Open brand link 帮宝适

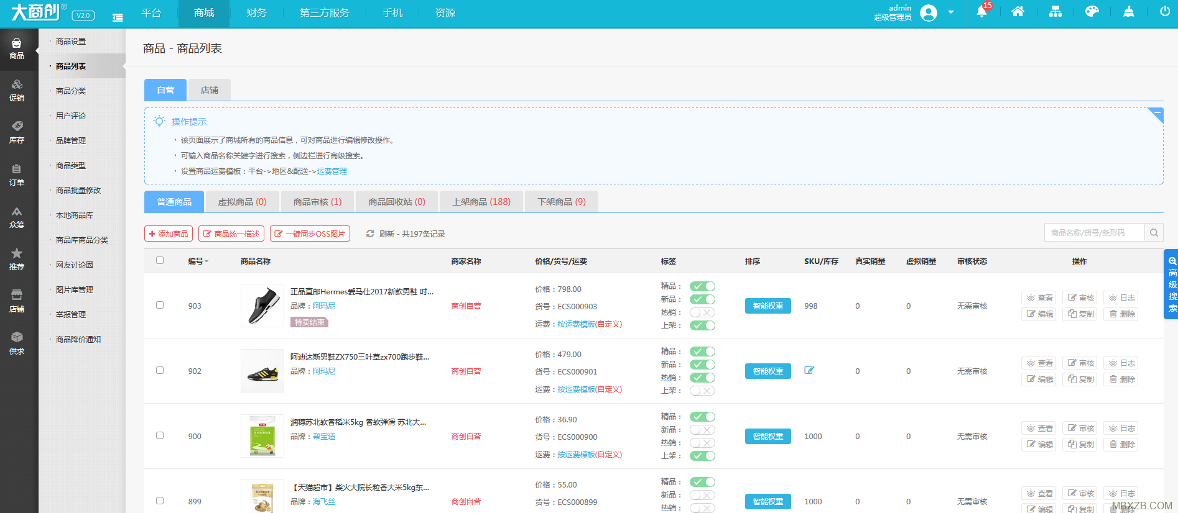click(x=324, y=436)
